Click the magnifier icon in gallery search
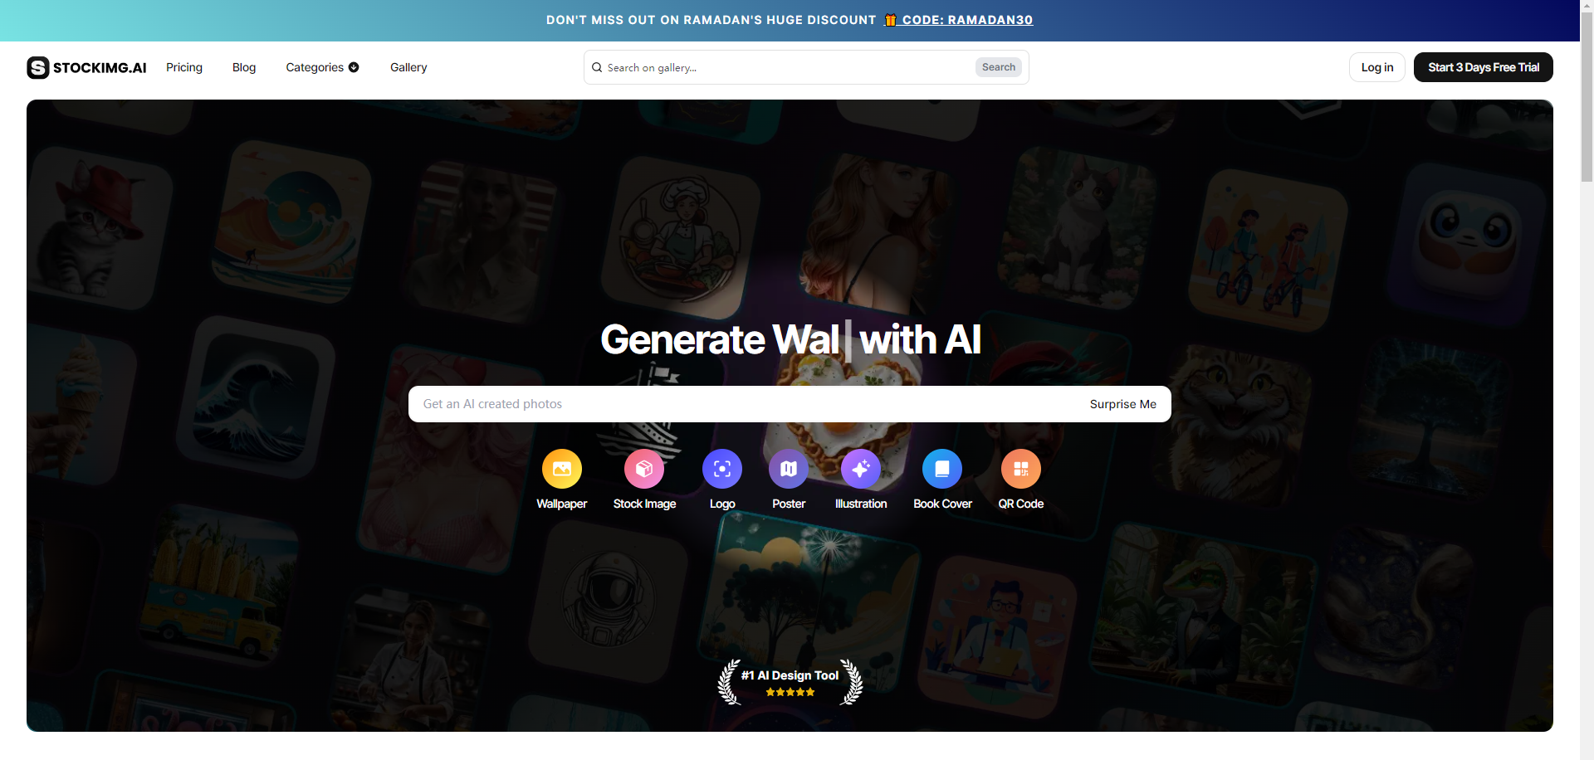Viewport: 1594px width, 760px height. [x=597, y=67]
